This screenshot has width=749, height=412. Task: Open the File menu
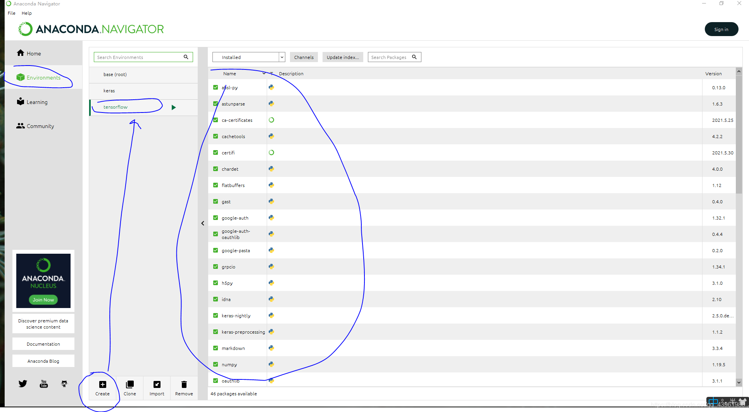[12, 13]
